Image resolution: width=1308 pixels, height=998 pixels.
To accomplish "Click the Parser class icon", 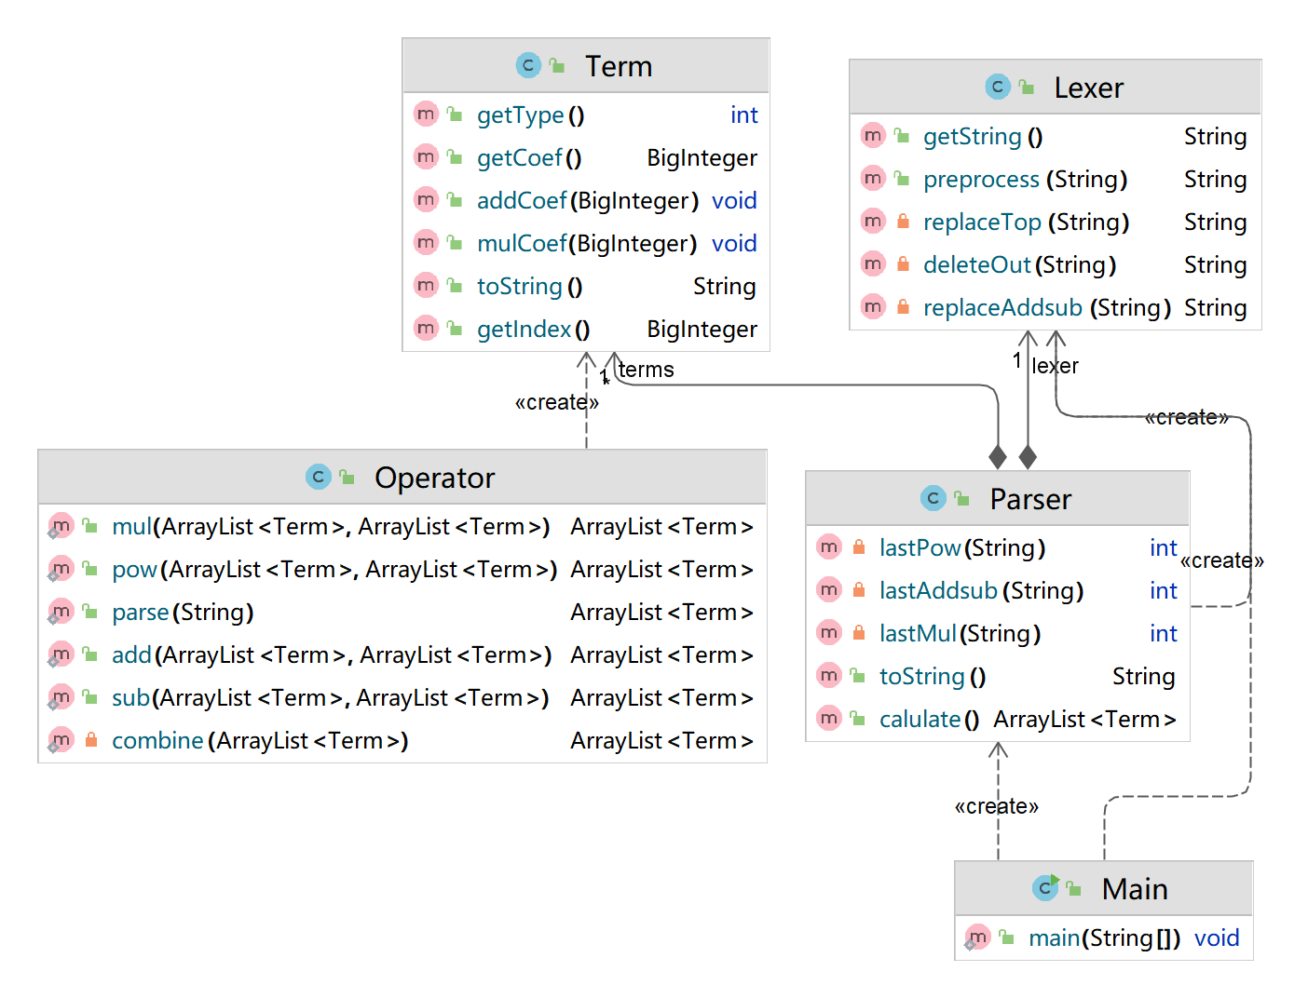I will pyautogui.click(x=933, y=498).
